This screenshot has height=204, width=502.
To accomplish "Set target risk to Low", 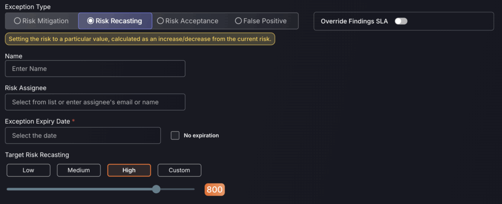I will 28,170.
